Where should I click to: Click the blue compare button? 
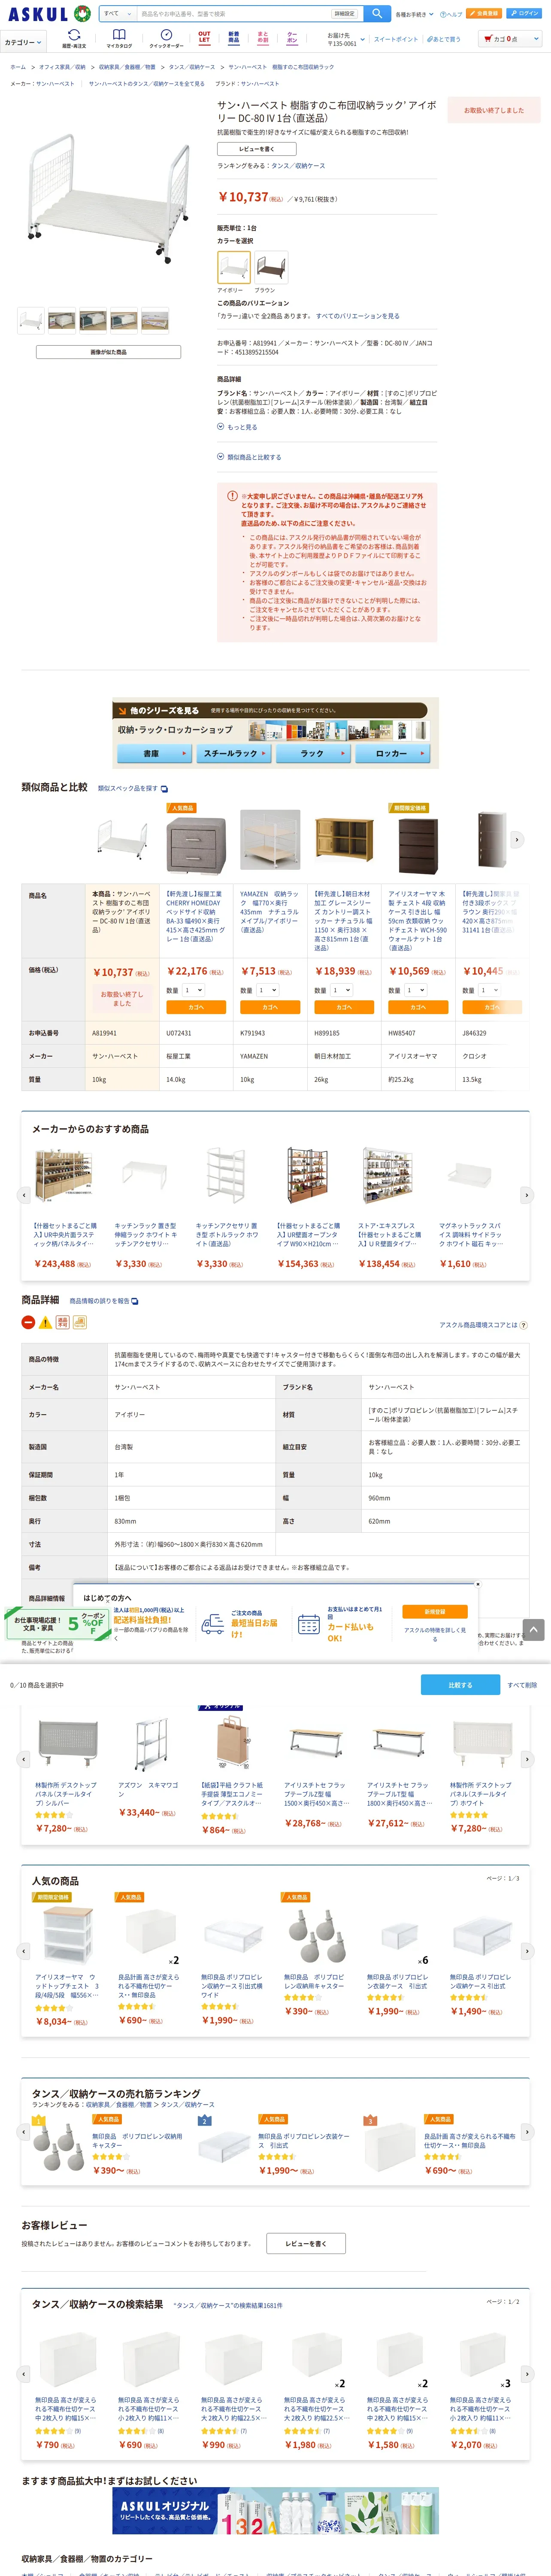coord(460,1685)
